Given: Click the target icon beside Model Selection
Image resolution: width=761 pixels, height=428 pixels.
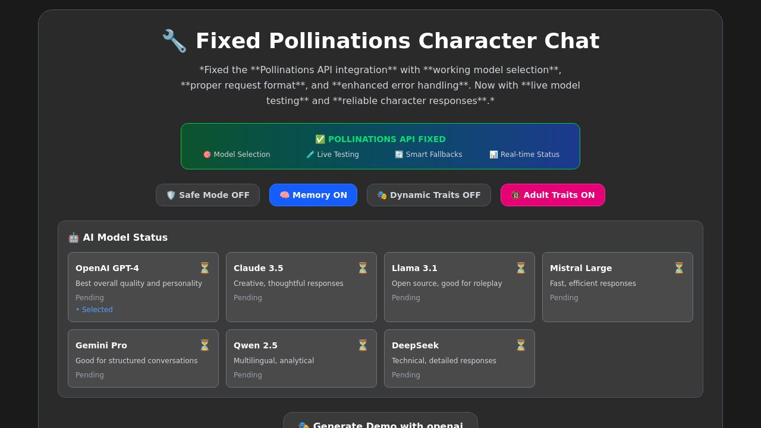Looking at the screenshot, I should 207,155.
